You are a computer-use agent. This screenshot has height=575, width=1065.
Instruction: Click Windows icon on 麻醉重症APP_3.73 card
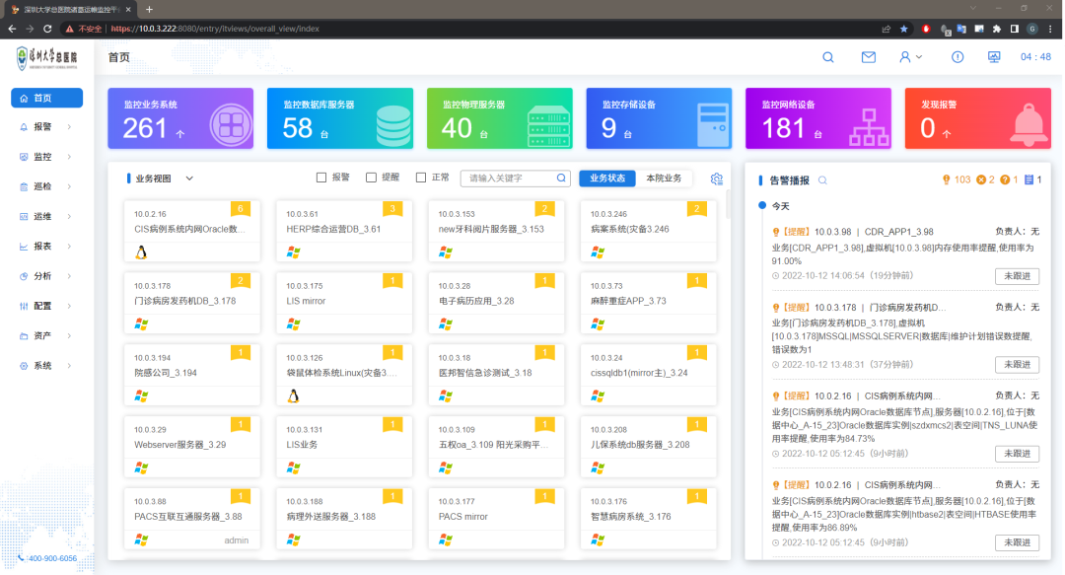(x=598, y=324)
